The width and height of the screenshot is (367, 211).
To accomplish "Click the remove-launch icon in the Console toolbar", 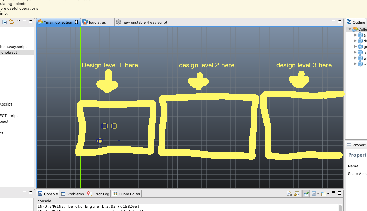I will pos(290,193).
